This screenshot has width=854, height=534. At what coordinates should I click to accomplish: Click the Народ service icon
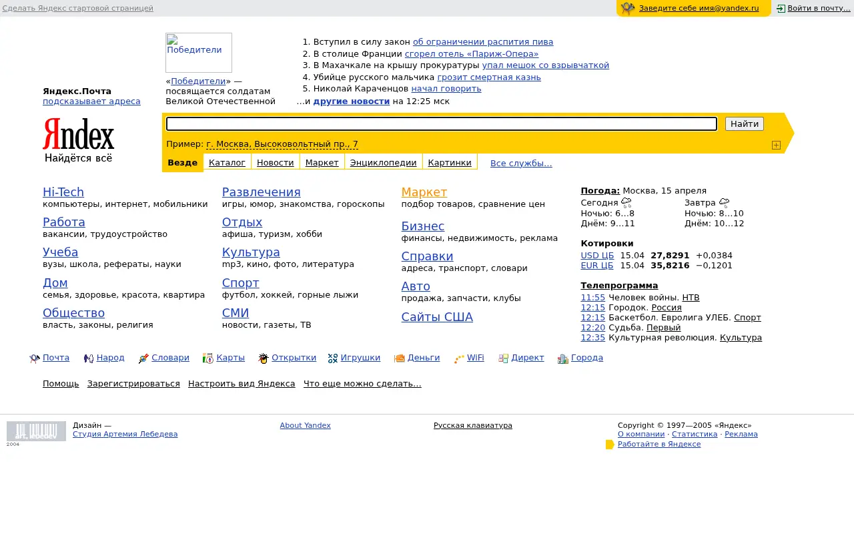(89, 358)
